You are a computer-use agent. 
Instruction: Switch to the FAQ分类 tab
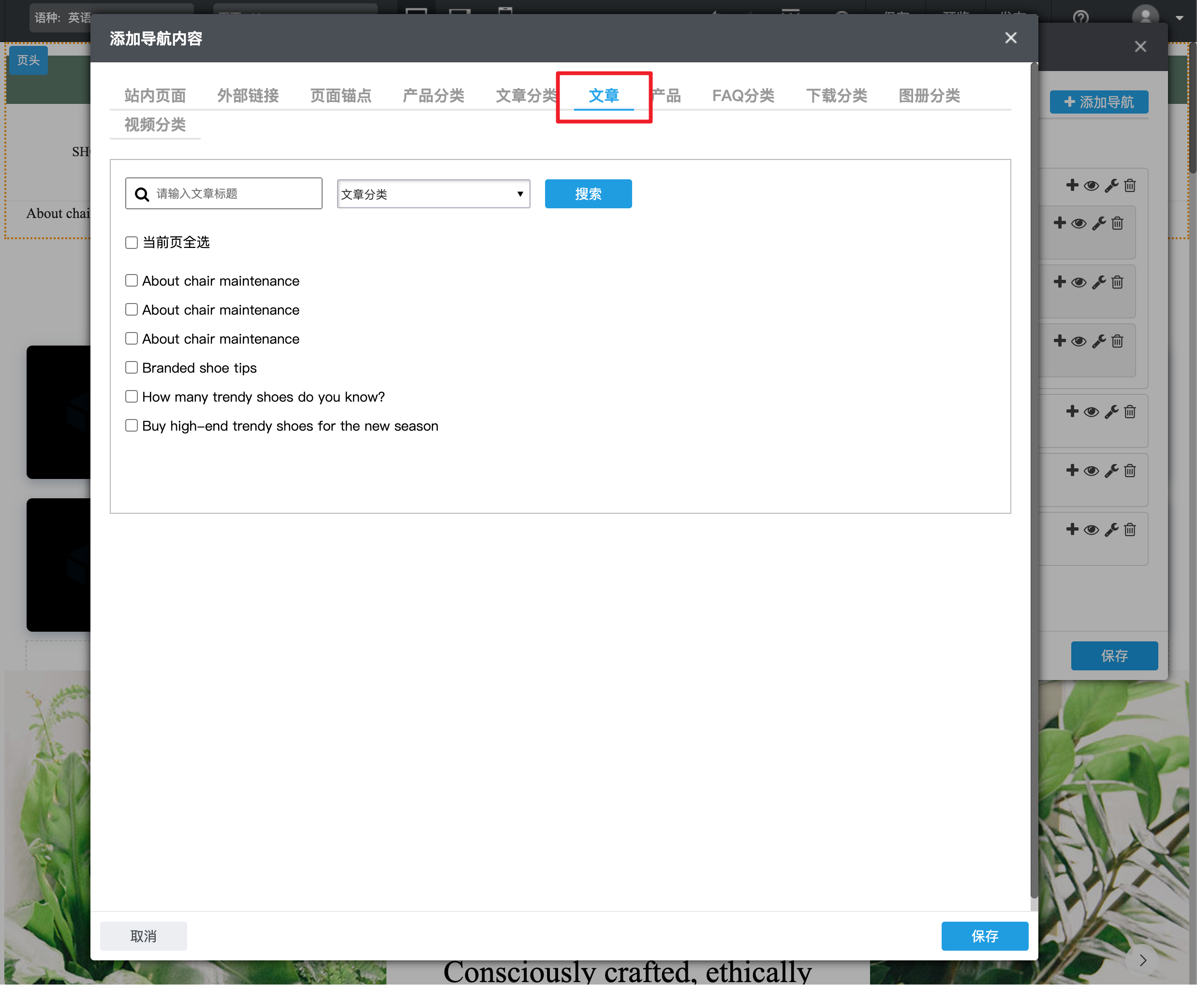pyautogui.click(x=743, y=95)
